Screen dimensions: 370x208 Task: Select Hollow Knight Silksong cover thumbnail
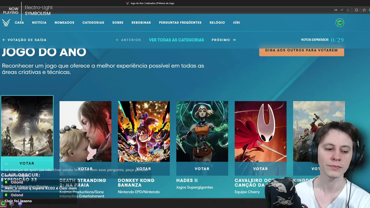[260, 131]
